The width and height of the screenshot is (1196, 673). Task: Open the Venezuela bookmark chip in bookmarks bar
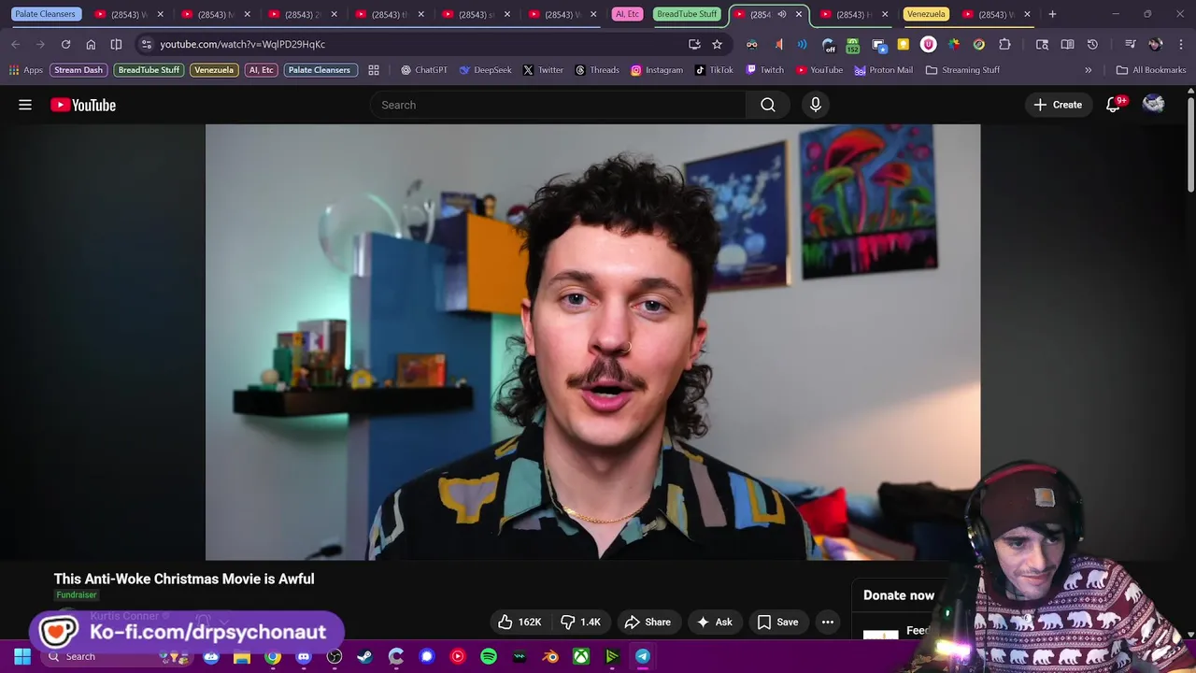click(214, 70)
